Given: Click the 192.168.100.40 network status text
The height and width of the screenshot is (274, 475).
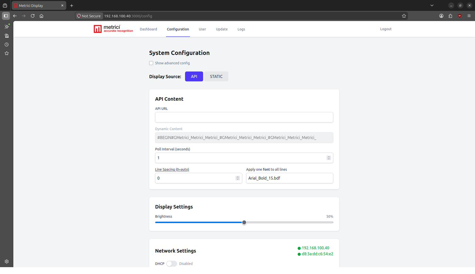Looking at the screenshot, I should (315, 248).
